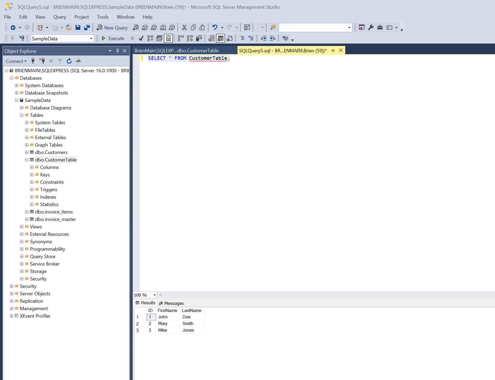The image size is (495, 380).
Task: Open the zoom percentage dropdown above results
Action: point(154,295)
